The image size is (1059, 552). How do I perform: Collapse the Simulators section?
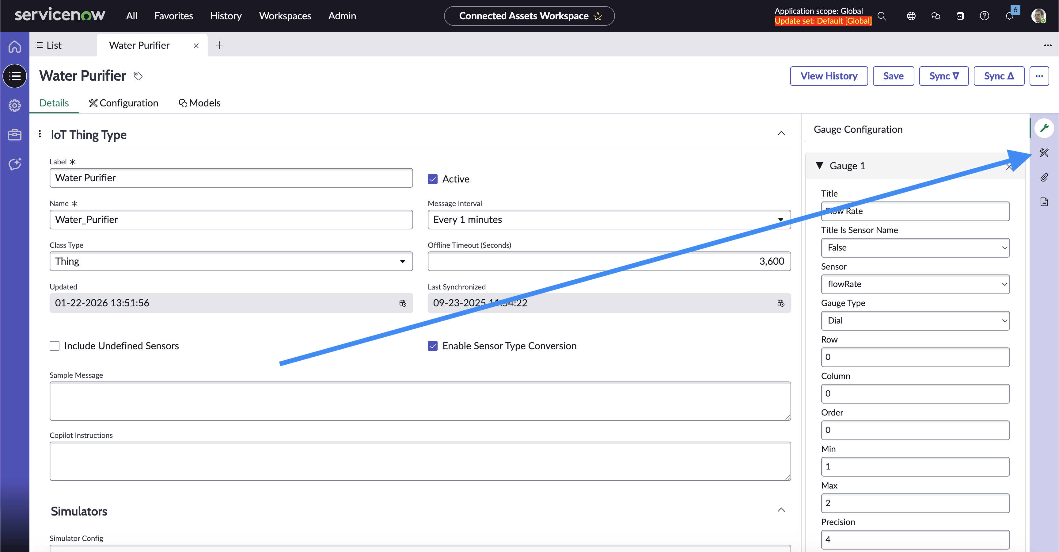781,510
